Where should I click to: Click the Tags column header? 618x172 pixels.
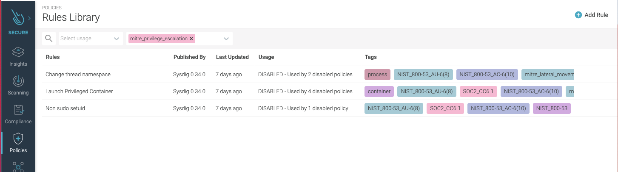(371, 57)
